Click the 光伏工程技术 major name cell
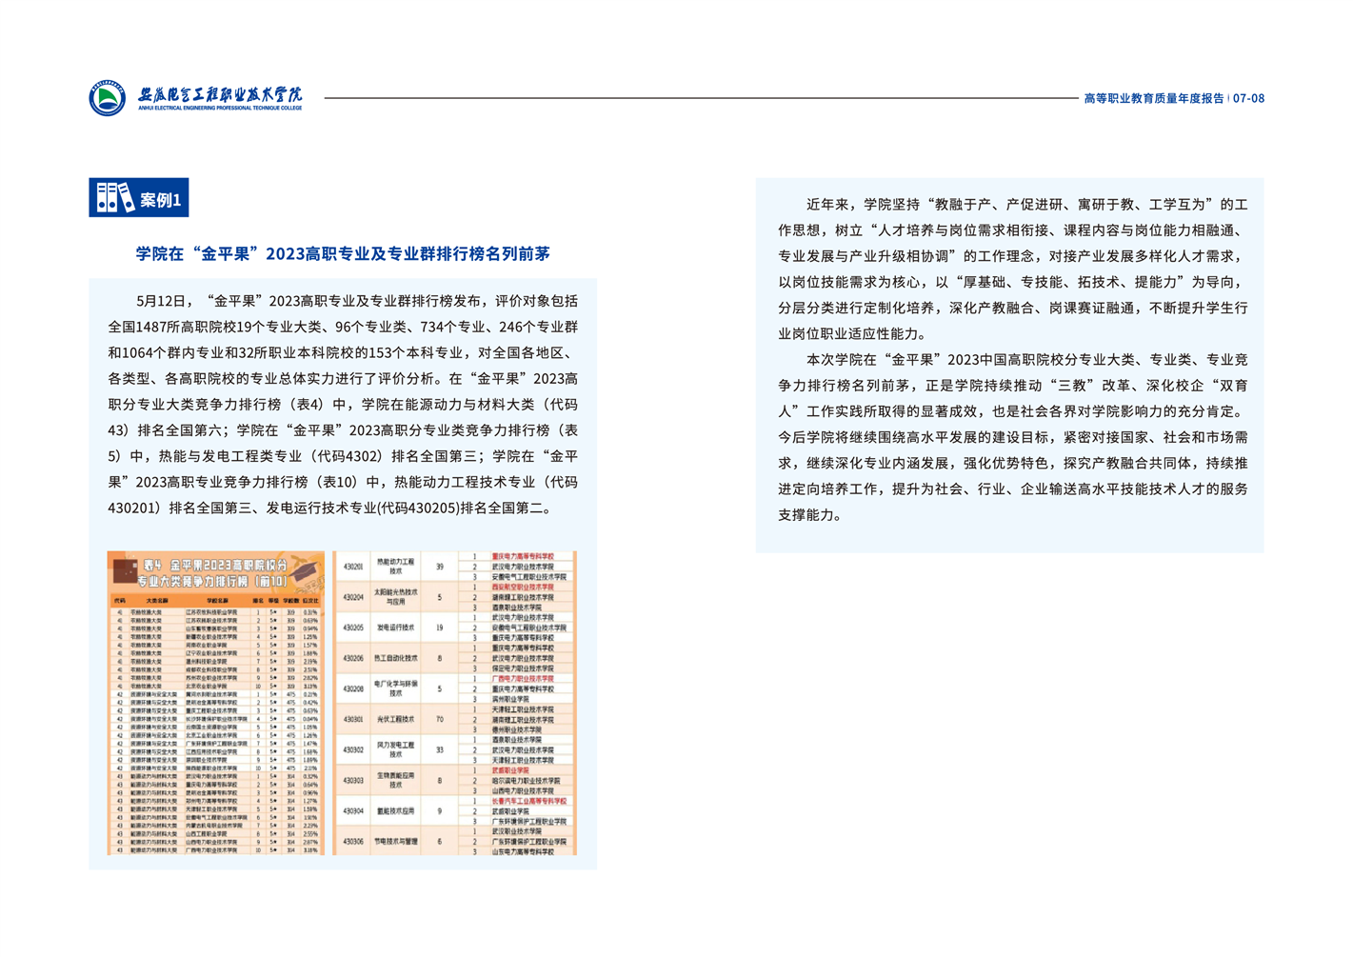 395,720
